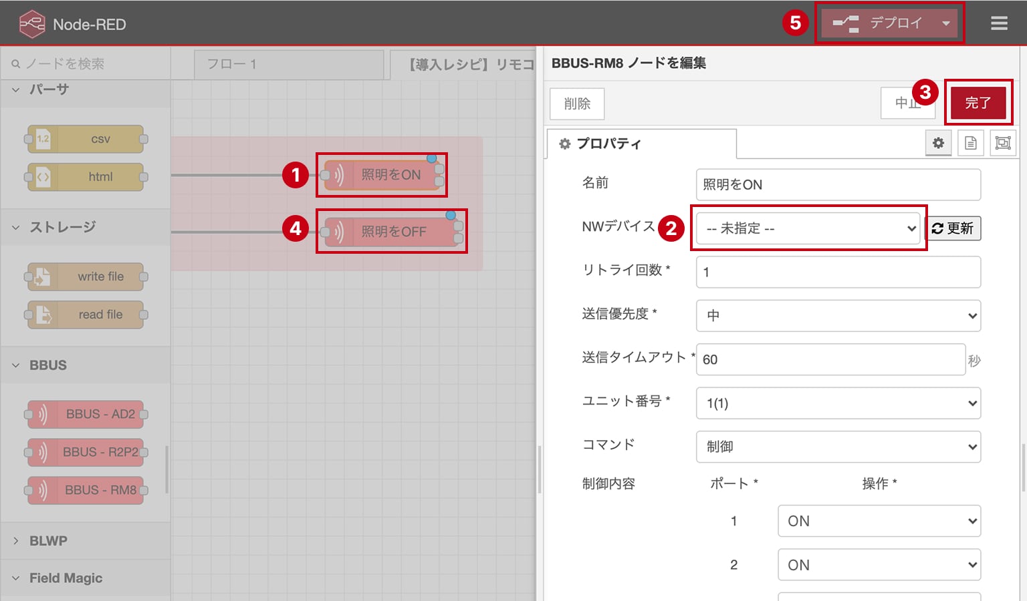Open the hamburger main menu
Image resolution: width=1027 pixels, height=601 pixels.
point(999,23)
